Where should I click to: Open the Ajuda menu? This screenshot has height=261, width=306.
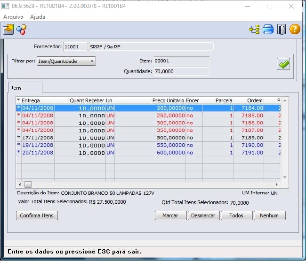pos(38,17)
